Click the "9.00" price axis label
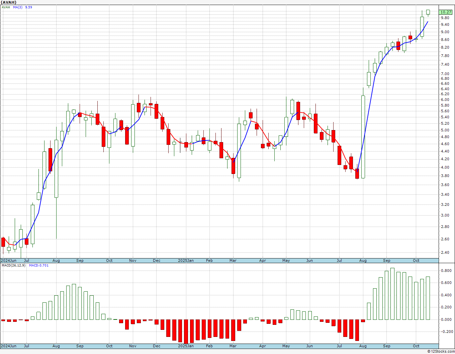 pyautogui.click(x=445, y=32)
